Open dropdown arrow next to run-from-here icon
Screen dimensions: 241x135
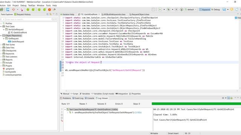[172, 9]
